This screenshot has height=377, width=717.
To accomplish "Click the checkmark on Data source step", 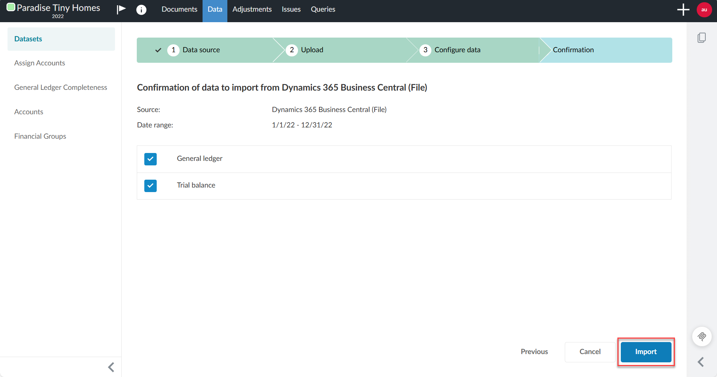I will click(158, 50).
